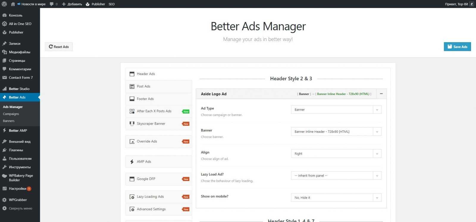Click the Свернуть меню collapse arrow icon
This screenshot has width=476, height=222.
[x=4, y=208]
